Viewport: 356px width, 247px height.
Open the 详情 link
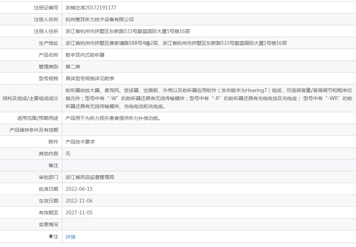[x=70, y=237]
